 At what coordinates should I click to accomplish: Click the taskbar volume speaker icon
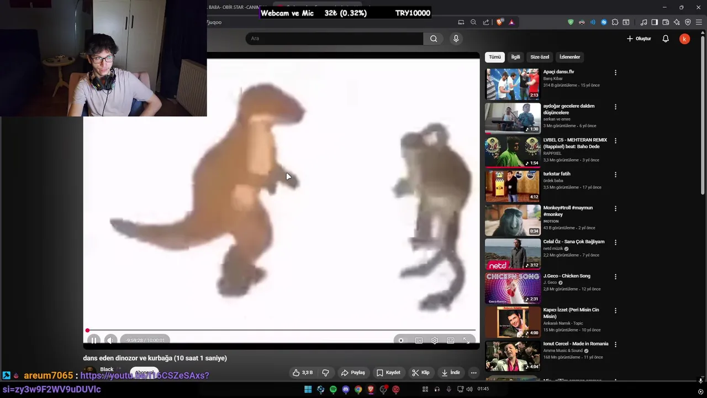tap(469, 389)
